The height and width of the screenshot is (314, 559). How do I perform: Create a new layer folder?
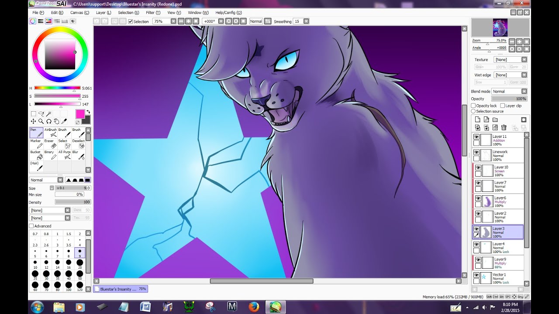[x=495, y=119]
